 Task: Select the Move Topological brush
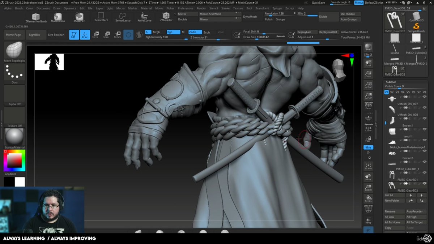pos(14,51)
